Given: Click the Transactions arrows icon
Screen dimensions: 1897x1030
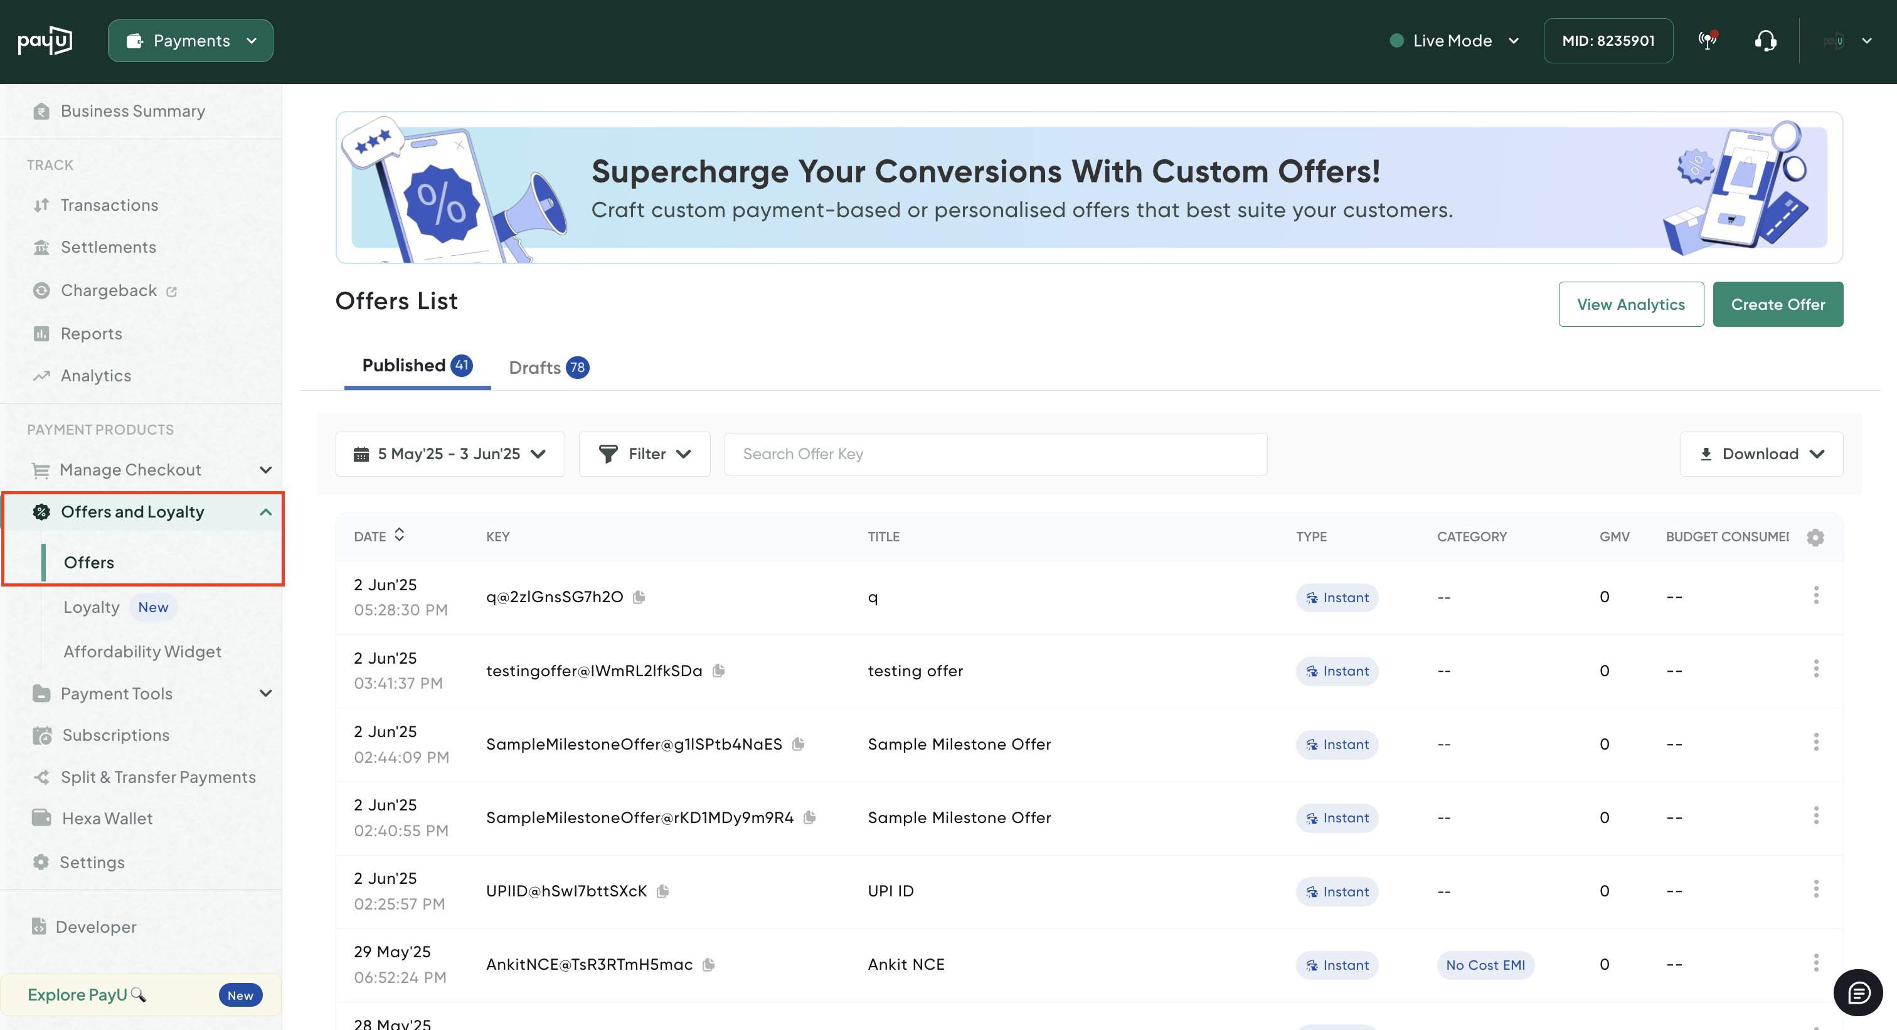Looking at the screenshot, I should click(x=41, y=204).
